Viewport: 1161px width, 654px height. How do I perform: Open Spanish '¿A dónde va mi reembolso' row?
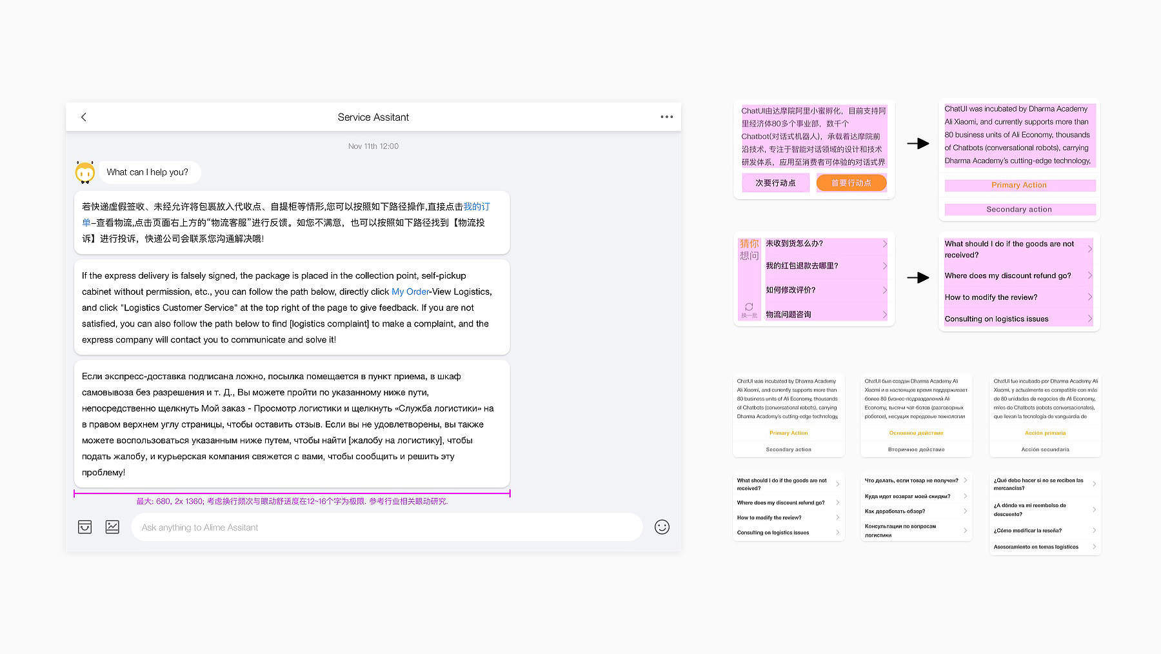tap(1046, 510)
